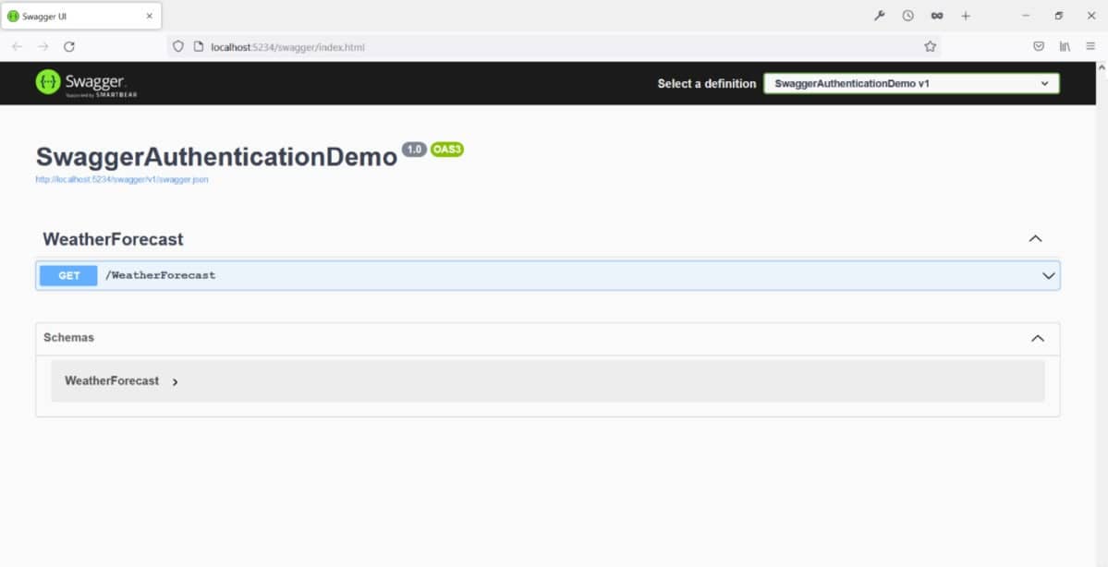Open the swagger.json link under the title
This screenshot has width=1108, height=567.
click(x=122, y=179)
